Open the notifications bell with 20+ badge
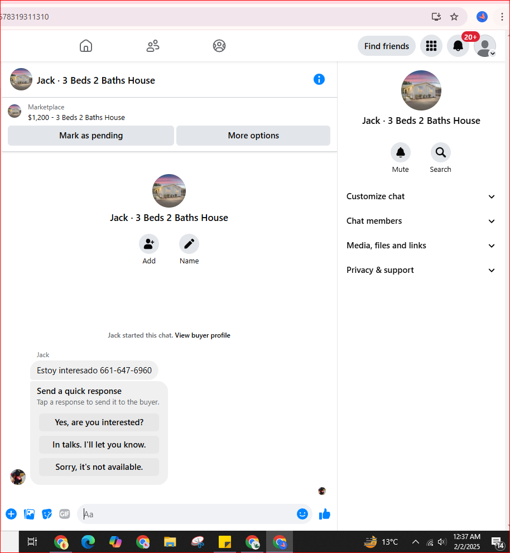Image resolution: width=510 pixels, height=553 pixels. coord(458,46)
